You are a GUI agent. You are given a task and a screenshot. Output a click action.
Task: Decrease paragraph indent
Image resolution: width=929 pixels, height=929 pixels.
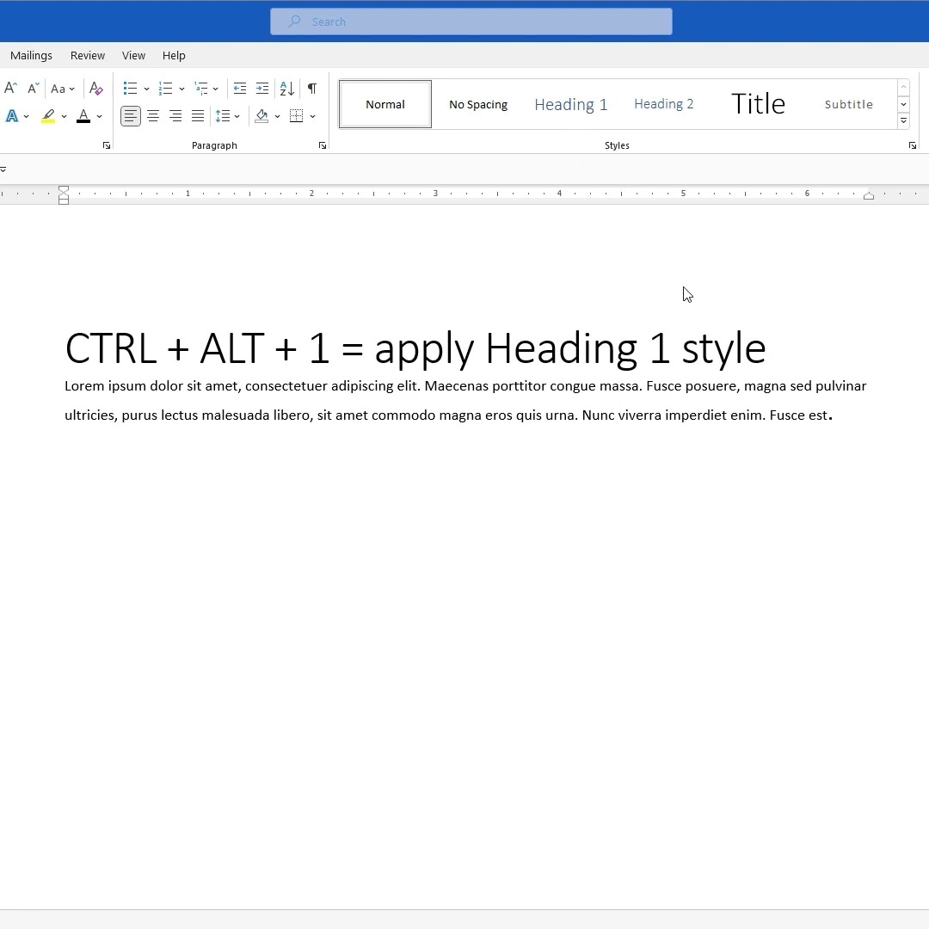click(240, 89)
